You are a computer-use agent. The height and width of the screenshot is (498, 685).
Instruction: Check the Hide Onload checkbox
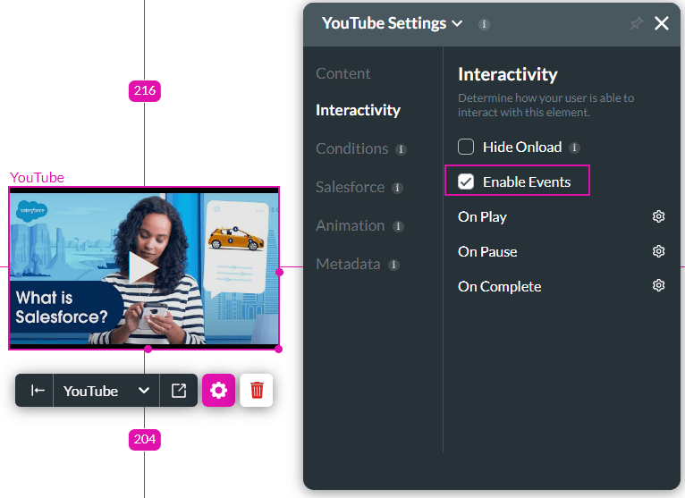[466, 147]
